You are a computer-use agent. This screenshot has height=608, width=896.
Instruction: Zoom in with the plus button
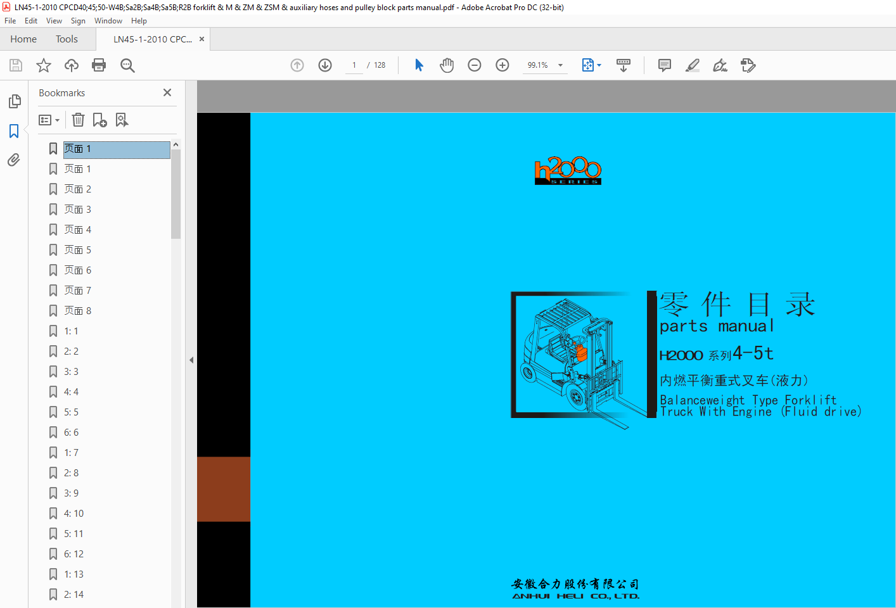pos(502,65)
